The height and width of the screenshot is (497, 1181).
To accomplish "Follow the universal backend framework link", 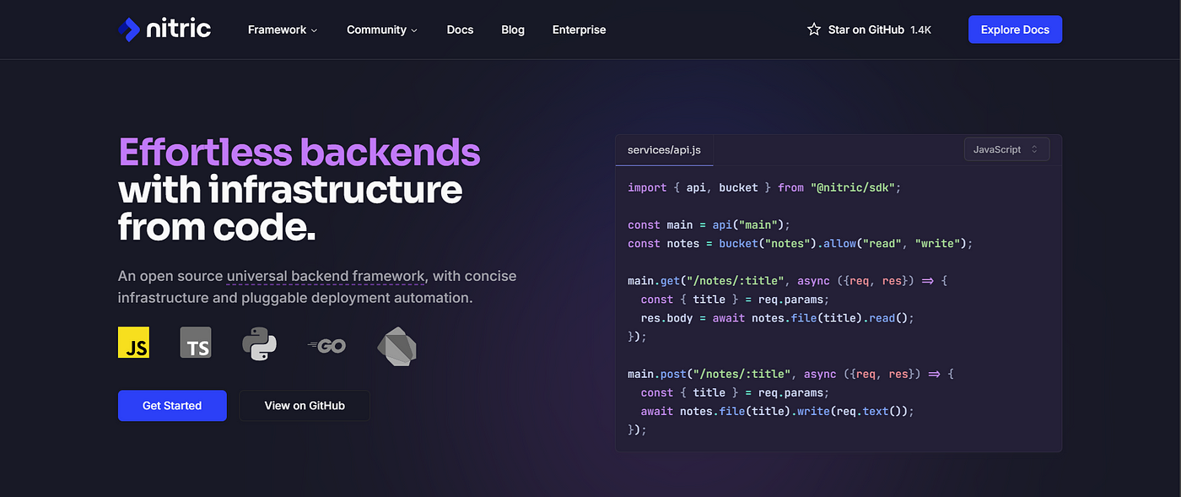I will (x=326, y=276).
